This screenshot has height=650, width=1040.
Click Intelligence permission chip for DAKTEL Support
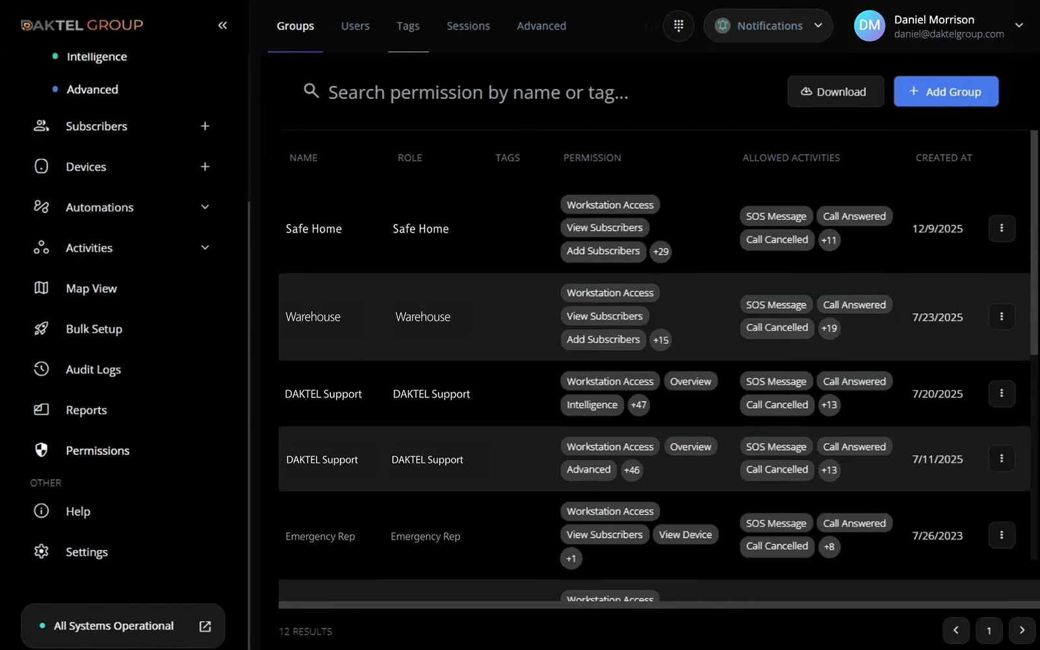pos(591,405)
